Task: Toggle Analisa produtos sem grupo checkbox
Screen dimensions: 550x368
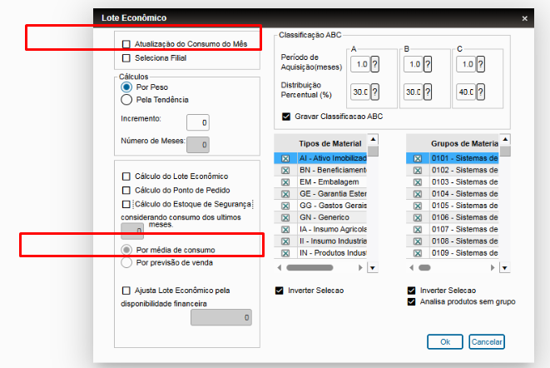Action: point(411,301)
